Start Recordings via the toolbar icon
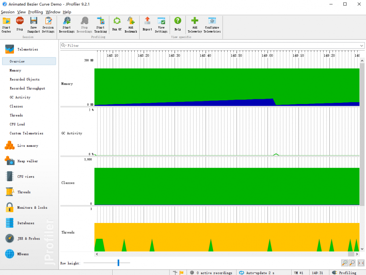Image resolution: width=366 pixels, height=275 pixels. click(x=67, y=24)
